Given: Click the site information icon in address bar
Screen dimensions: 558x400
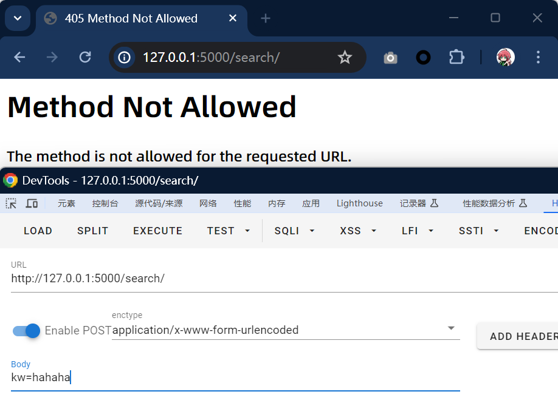Looking at the screenshot, I should pos(124,57).
